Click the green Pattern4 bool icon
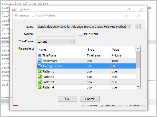The height and width of the screenshot is (117, 157). (40, 87)
